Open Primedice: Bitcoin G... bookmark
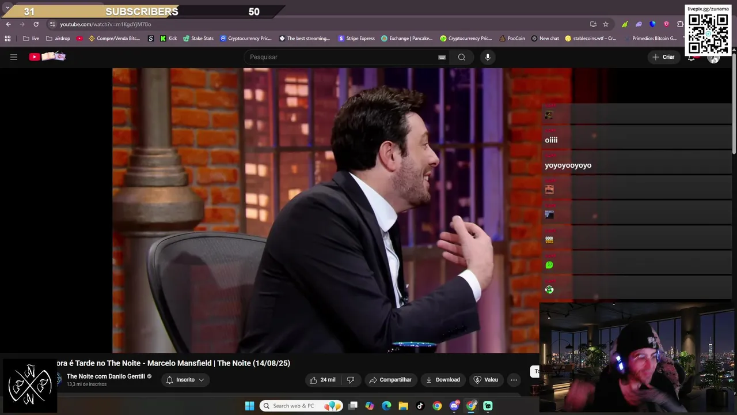 pyautogui.click(x=651, y=39)
